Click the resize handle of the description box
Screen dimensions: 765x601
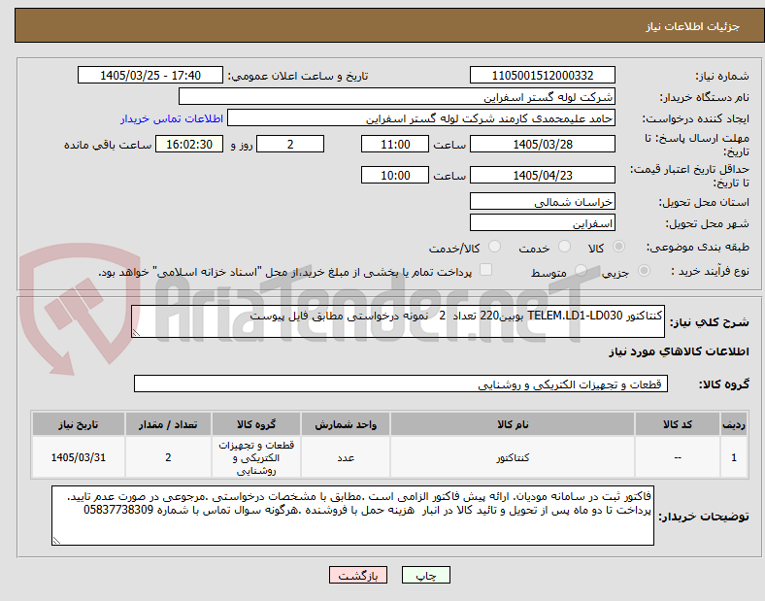(136, 333)
